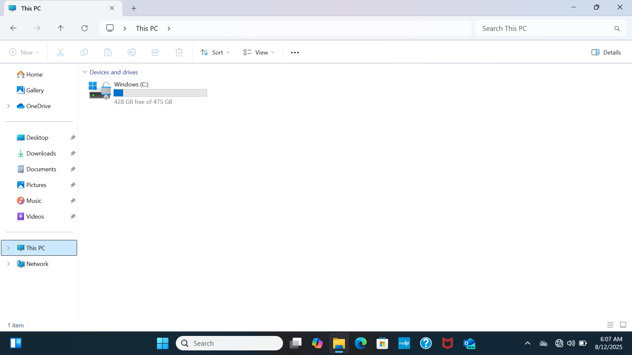
Task: Switch to details list view in status bar
Action: point(610,325)
